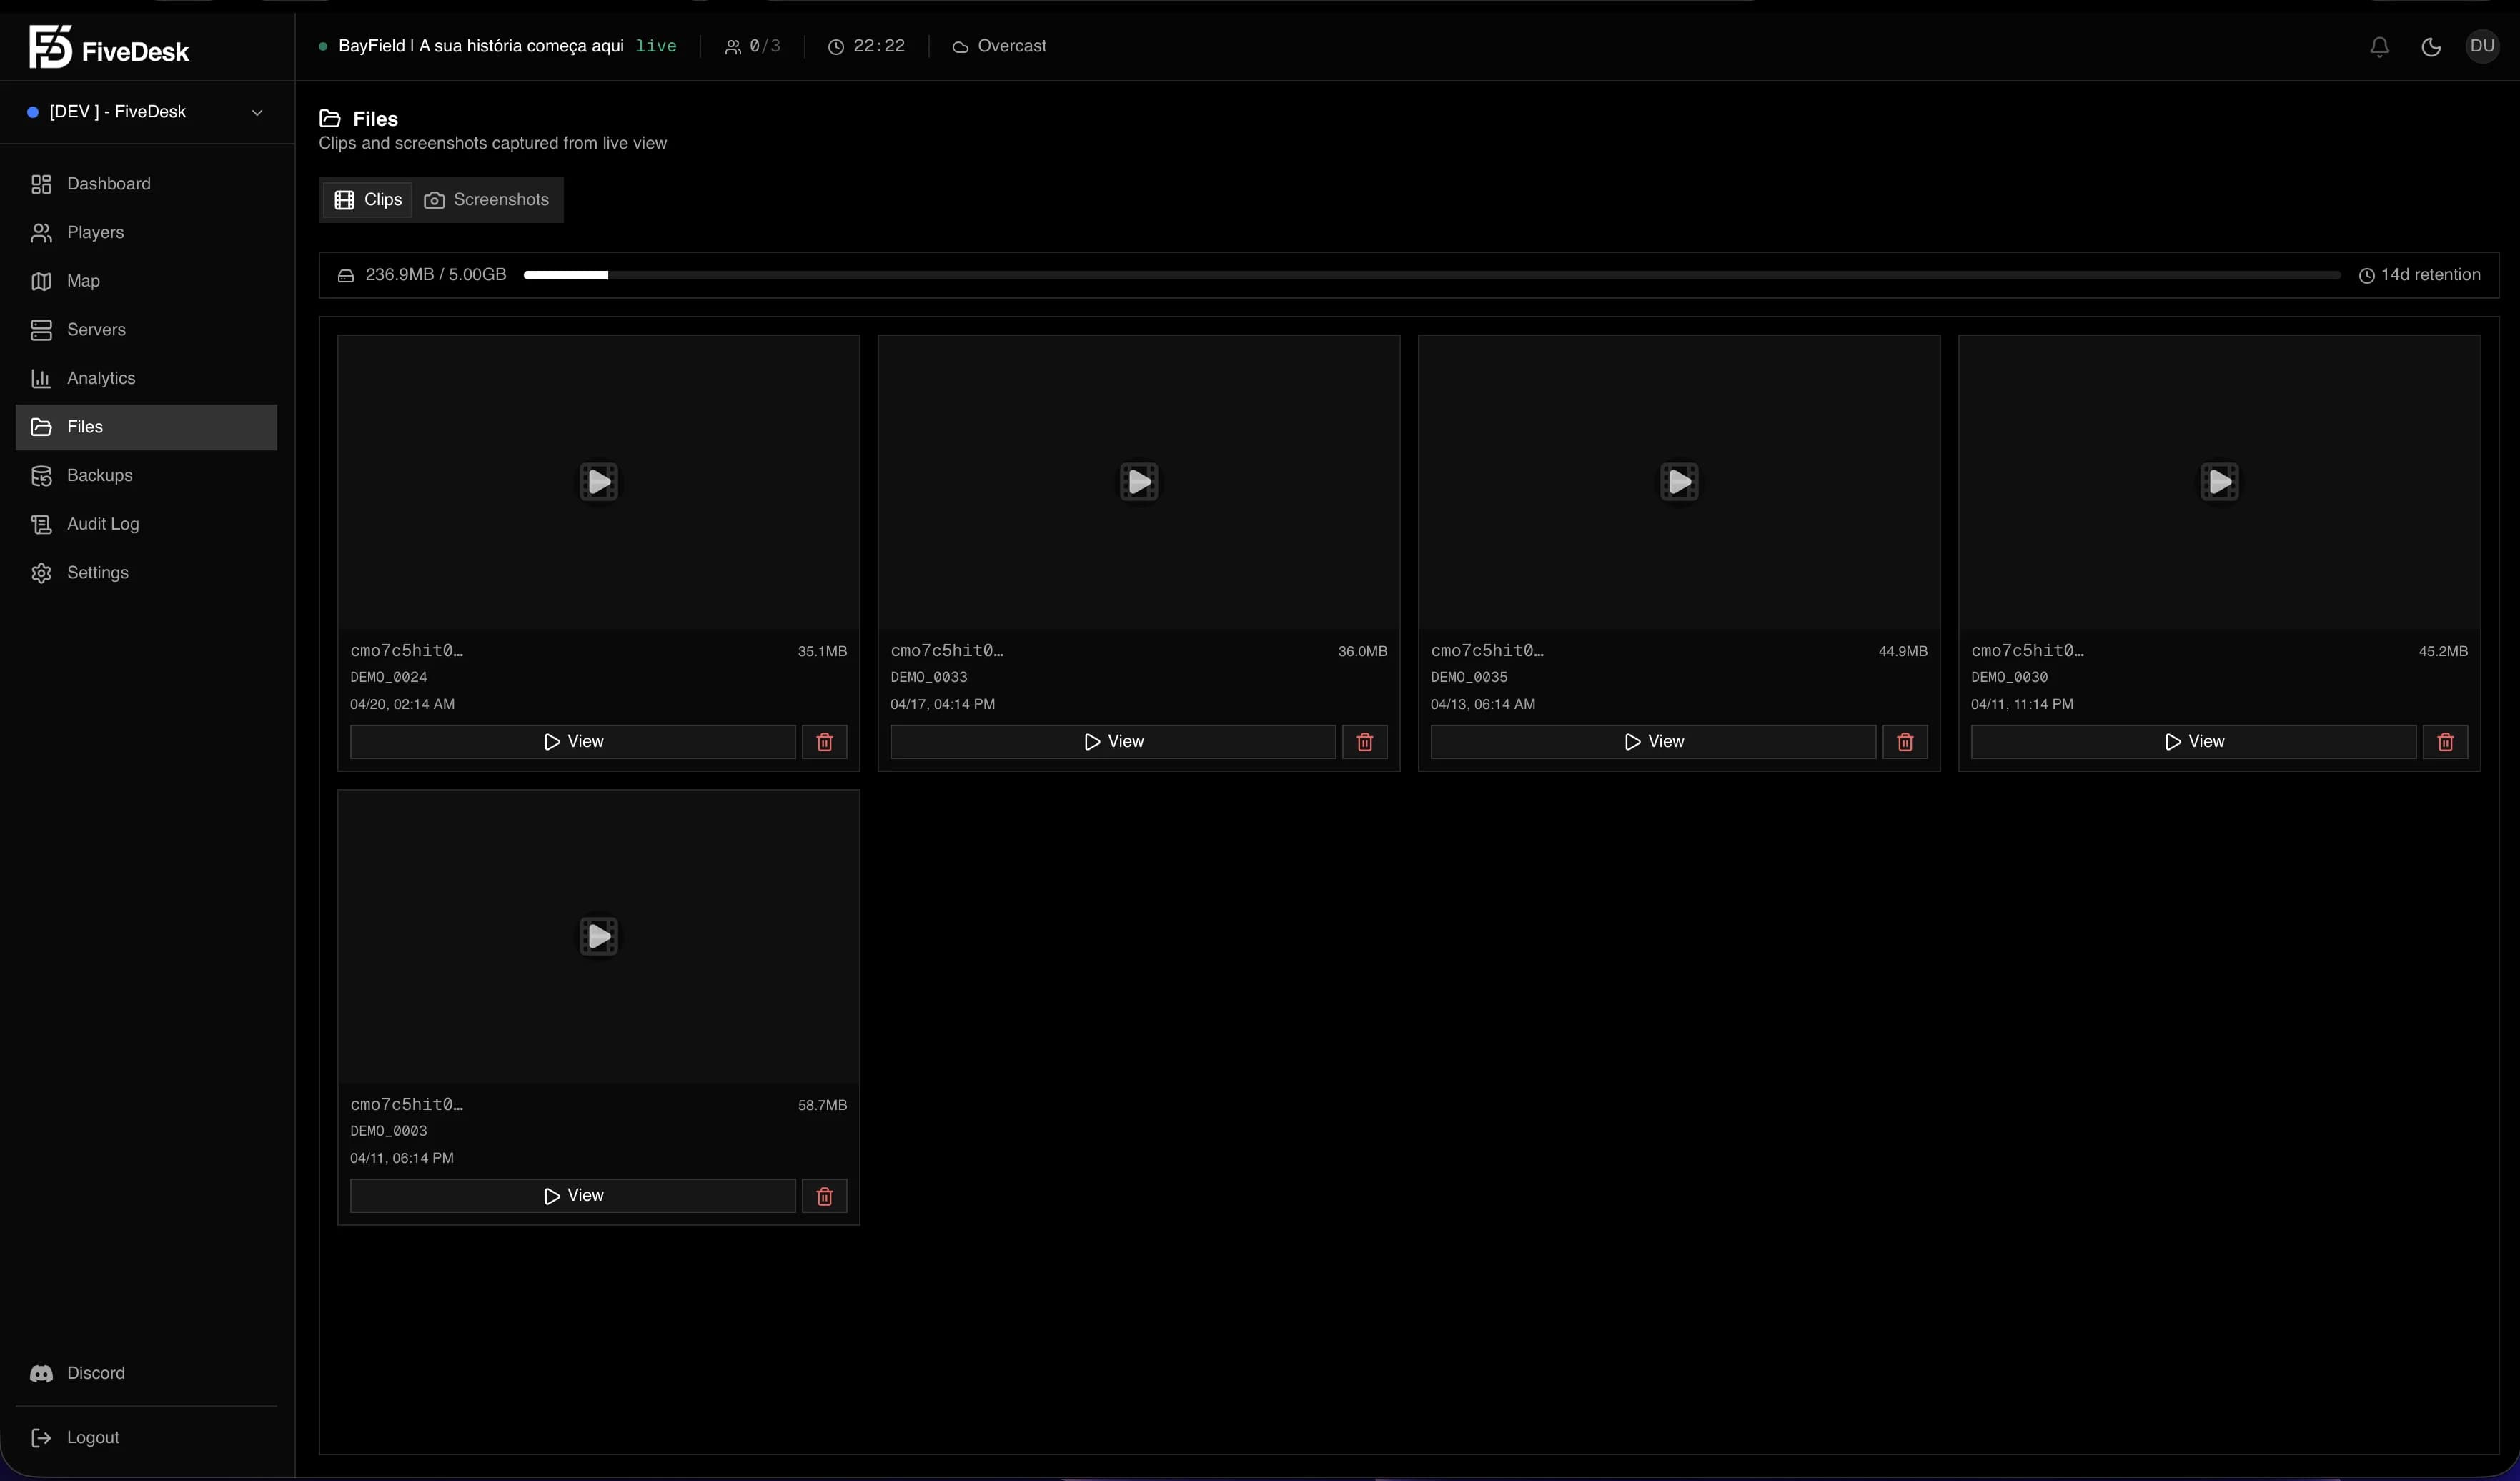Click the BayField server name in header

click(481, 46)
